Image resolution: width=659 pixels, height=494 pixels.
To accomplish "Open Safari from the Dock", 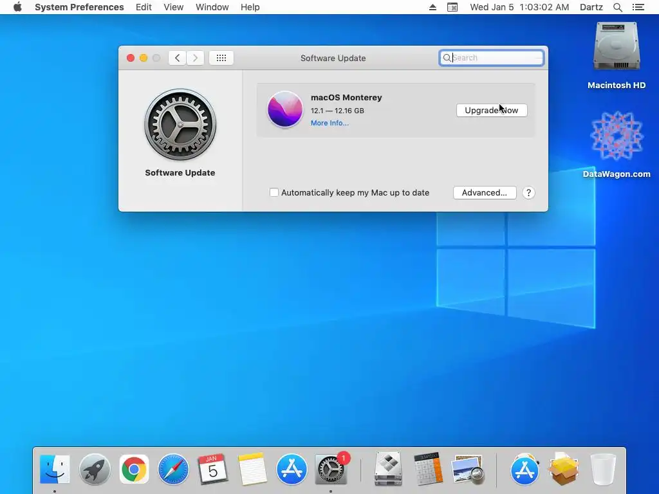I will tap(173, 469).
